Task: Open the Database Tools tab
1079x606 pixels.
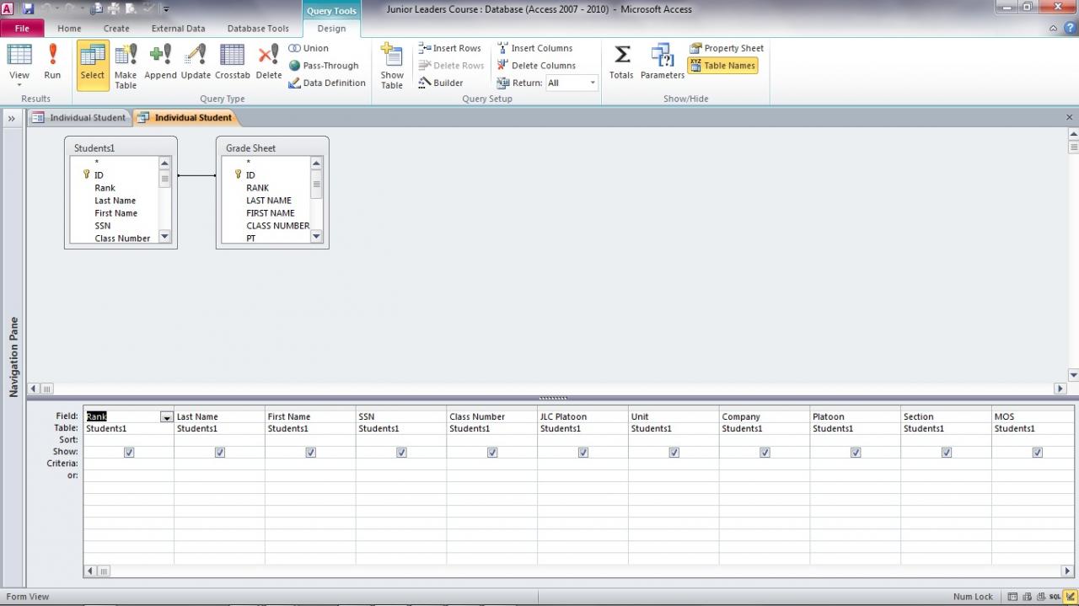Action: tap(258, 28)
